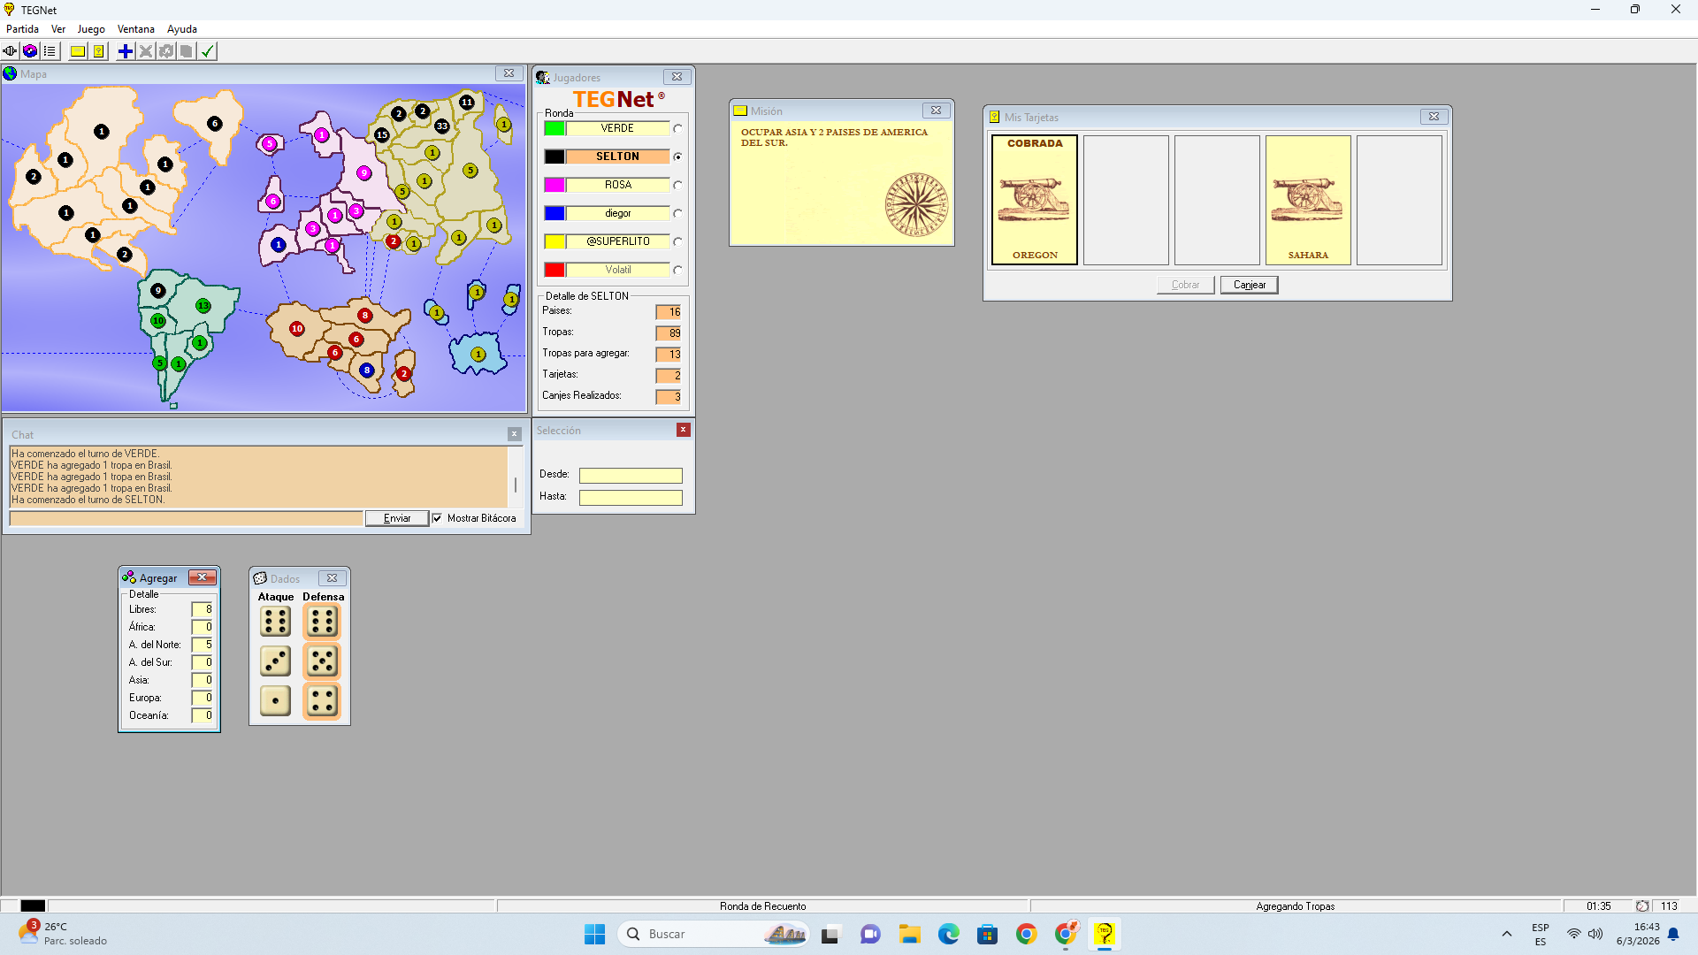Open cards window via yellow trophy icon
This screenshot has width=1698, height=955.
[x=99, y=51]
